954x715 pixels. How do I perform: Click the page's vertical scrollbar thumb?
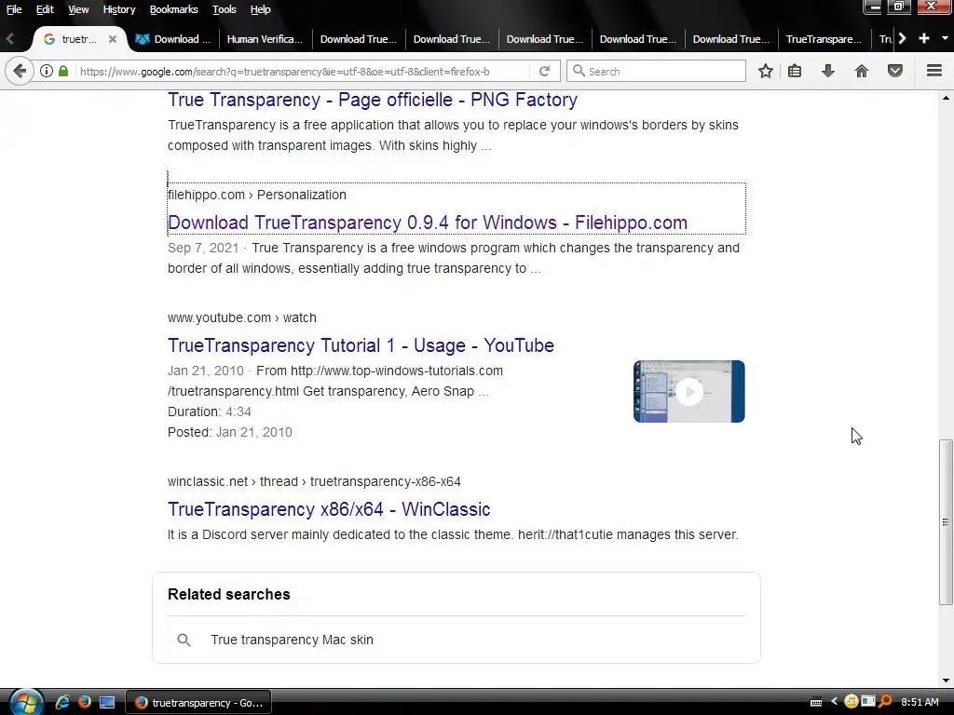945,521
